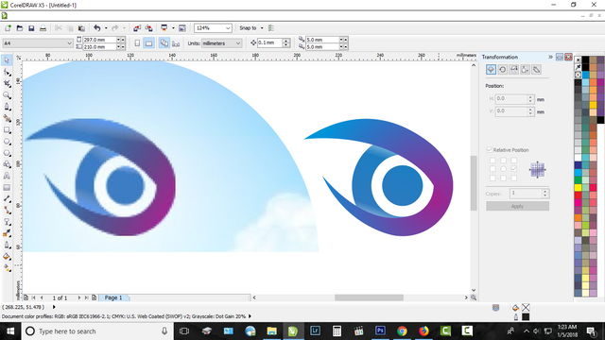
Task: Click the No Color swatch in the palette
Action: click(578, 75)
